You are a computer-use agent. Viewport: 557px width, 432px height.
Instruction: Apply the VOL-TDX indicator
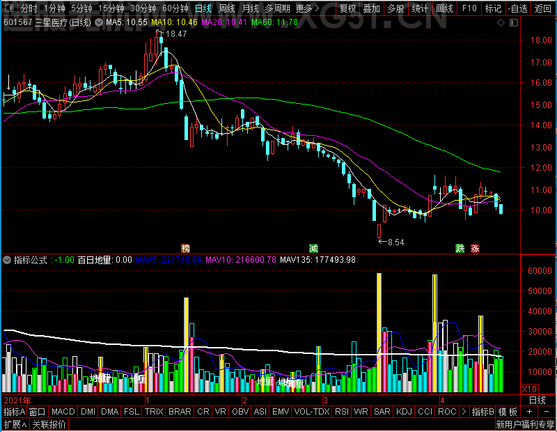point(312,412)
